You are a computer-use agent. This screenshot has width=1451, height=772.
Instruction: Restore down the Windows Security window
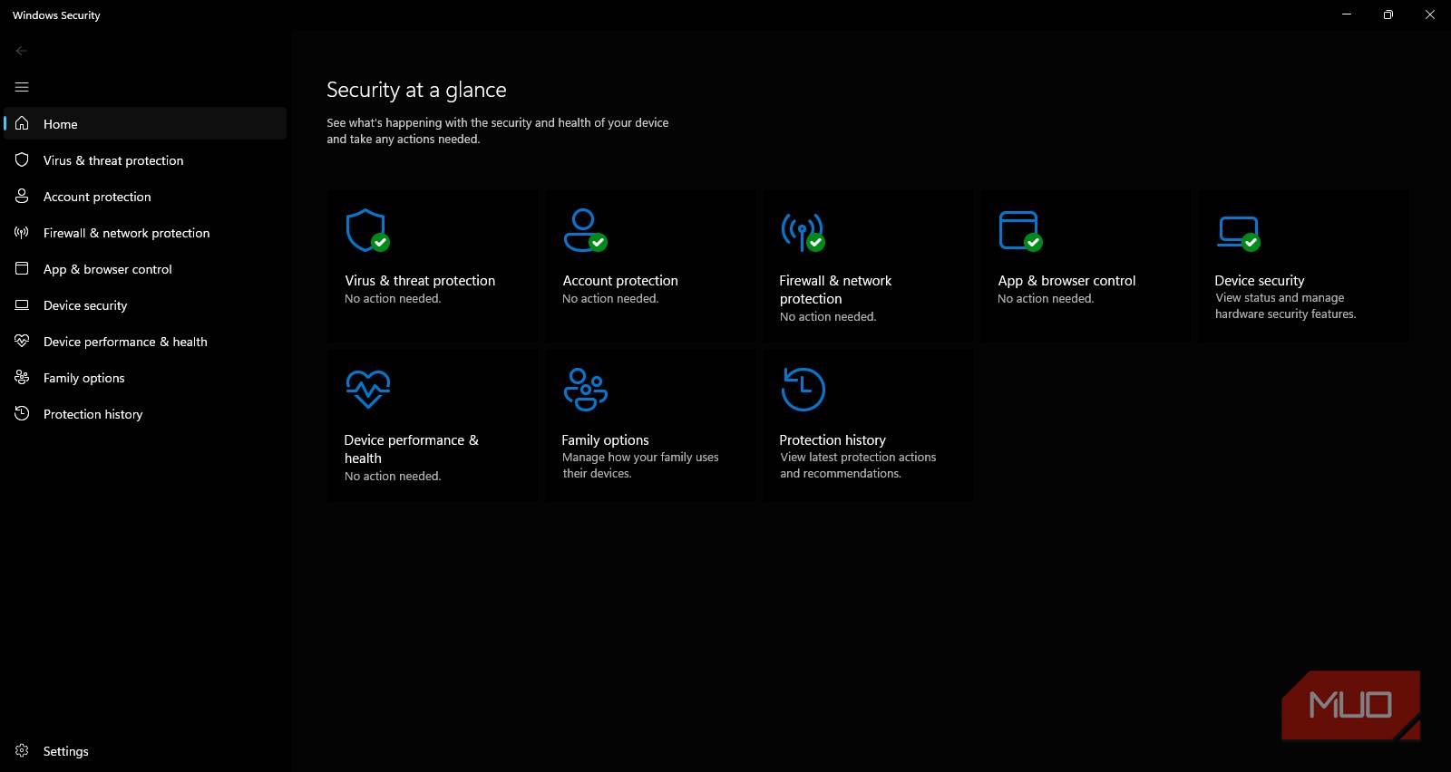(x=1388, y=14)
